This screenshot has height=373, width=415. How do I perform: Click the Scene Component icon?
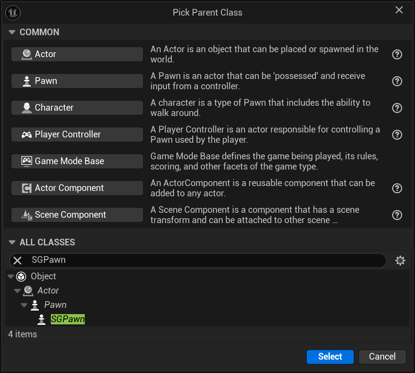27,215
